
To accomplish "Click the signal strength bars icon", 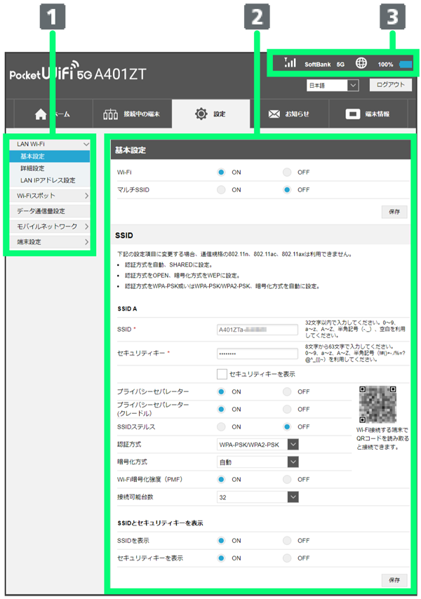I will pos(290,63).
